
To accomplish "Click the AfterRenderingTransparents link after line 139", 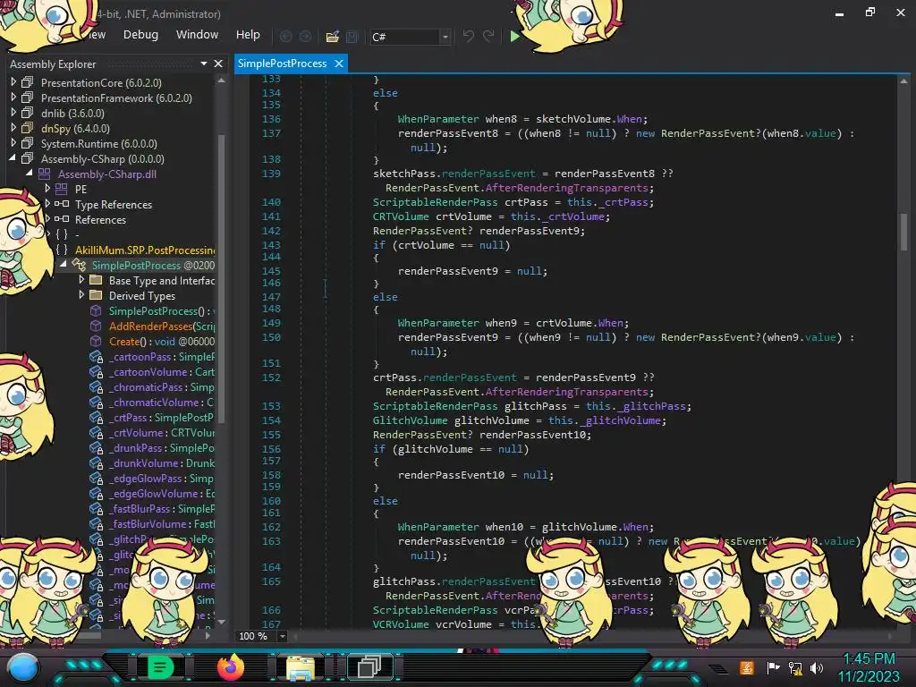I will click(569, 188).
